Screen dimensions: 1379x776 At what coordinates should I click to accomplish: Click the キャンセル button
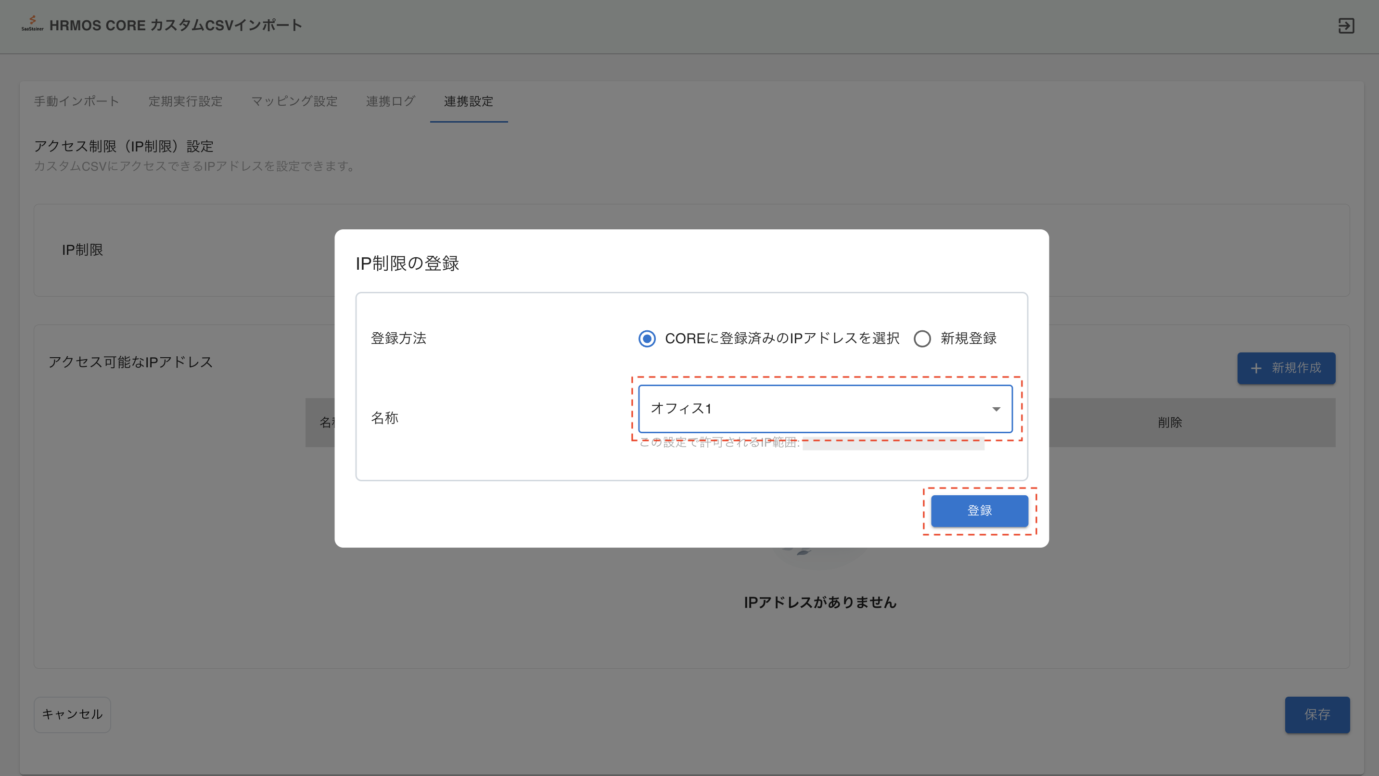[x=72, y=714]
